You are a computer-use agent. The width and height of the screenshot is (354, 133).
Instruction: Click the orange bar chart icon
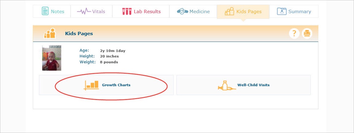click(x=91, y=85)
